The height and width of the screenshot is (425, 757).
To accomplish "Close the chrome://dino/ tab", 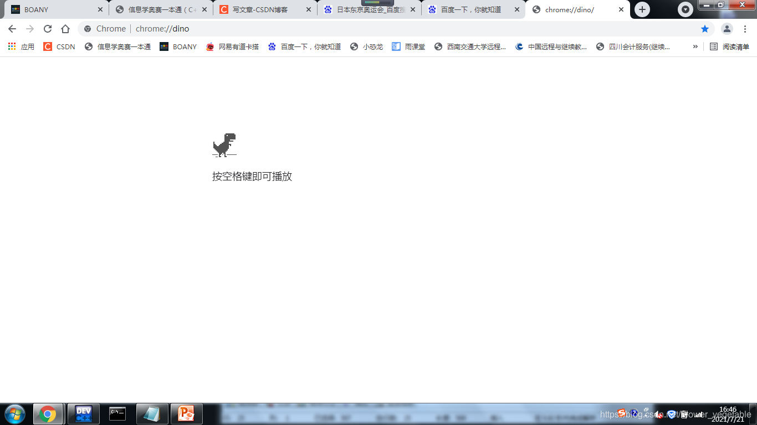I will coord(621,9).
